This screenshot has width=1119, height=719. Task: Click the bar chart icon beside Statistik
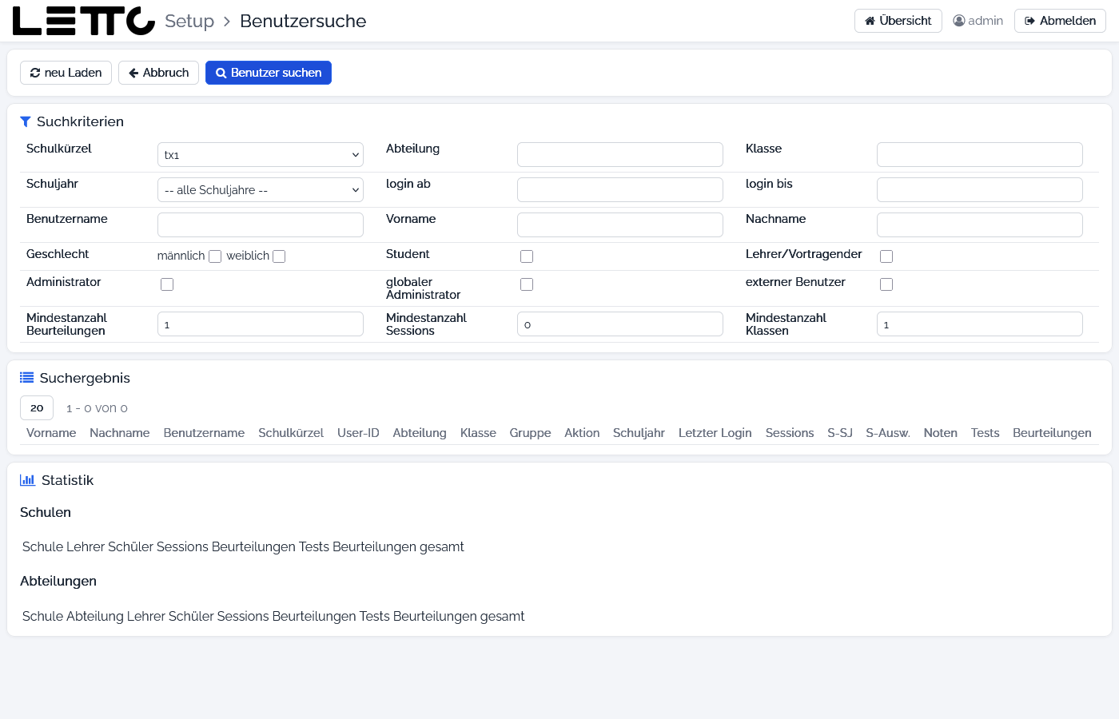point(28,480)
